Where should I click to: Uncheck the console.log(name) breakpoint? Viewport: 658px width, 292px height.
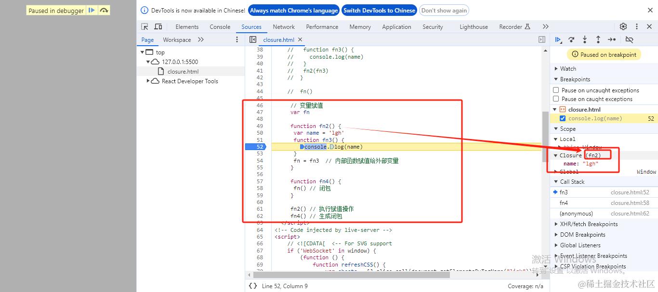tap(562, 118)
